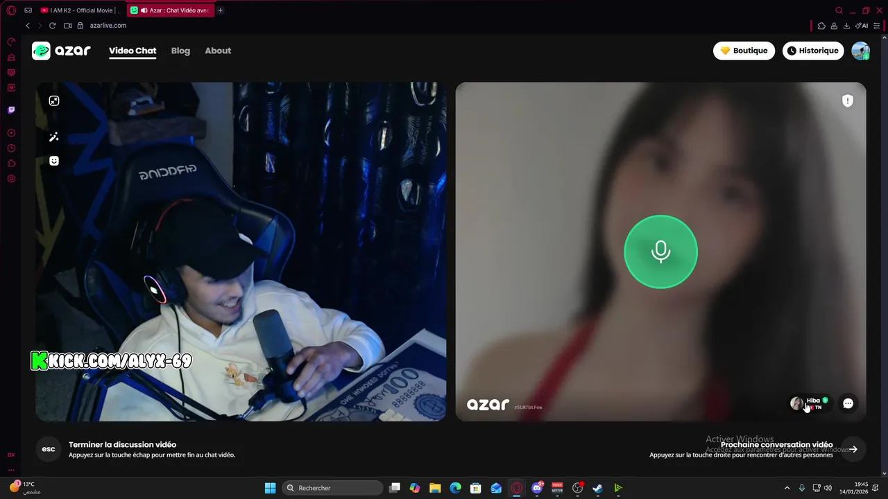Open the browser tab search magnifier
This screenshot has height=499, width=888.
pyautogui.click(x=839, y=10)
